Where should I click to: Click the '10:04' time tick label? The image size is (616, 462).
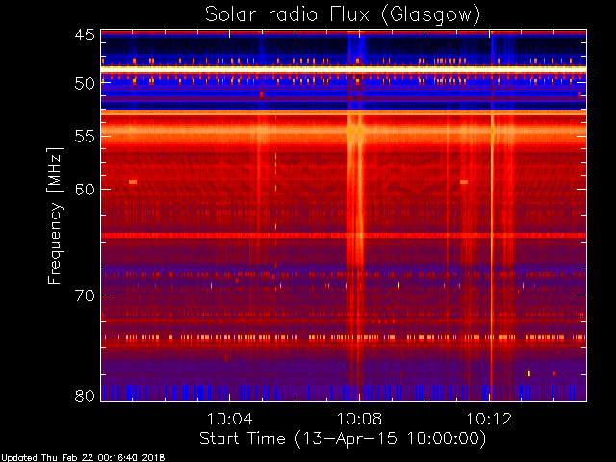(229, 419)
